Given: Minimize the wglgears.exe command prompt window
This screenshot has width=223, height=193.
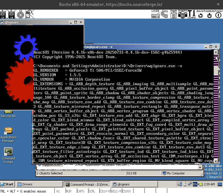Looking at the screenshot, I should click(206, 47).
